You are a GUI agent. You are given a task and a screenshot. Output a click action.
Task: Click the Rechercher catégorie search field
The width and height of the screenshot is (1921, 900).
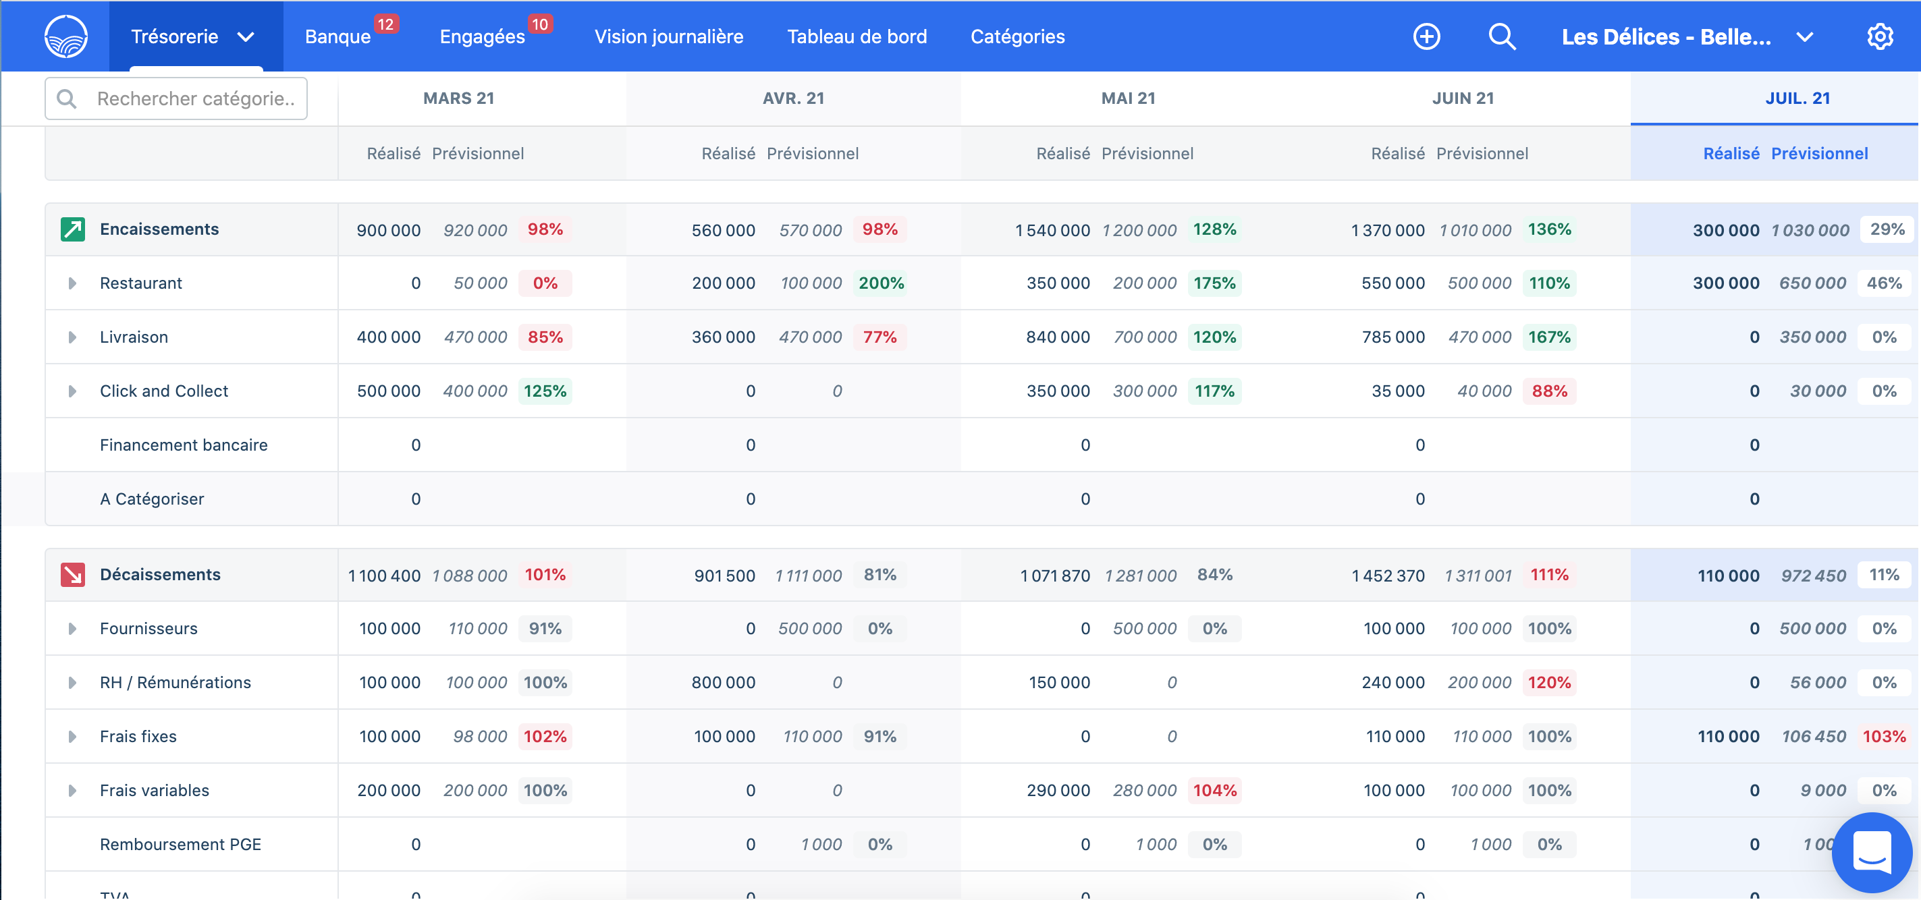click(x=194, y=99)
